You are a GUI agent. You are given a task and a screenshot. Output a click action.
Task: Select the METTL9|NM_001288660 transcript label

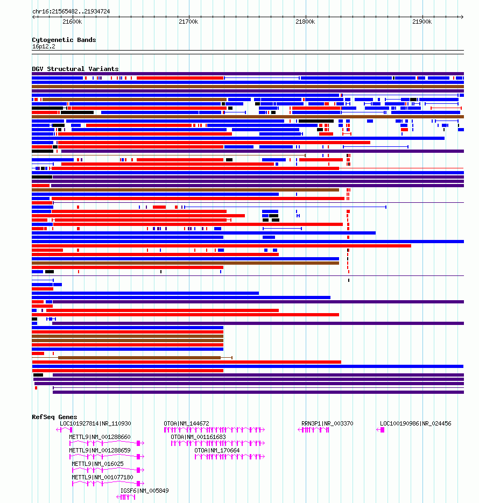pyautogui.click(x=100, y=437)
